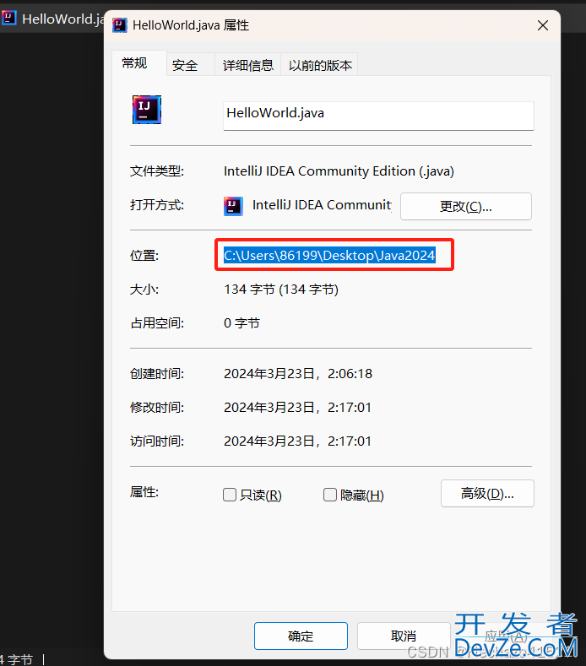Click the 位置: label
Screen dimensions: 586x666
tap(144, 256)
